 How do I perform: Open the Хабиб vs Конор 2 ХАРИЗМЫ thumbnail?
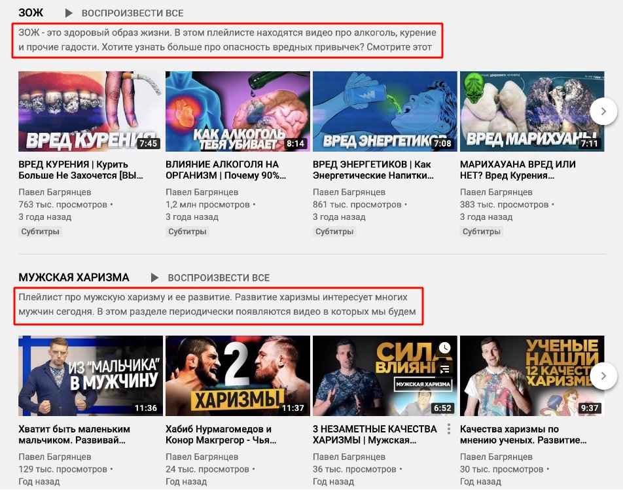[x=238, y=376]
